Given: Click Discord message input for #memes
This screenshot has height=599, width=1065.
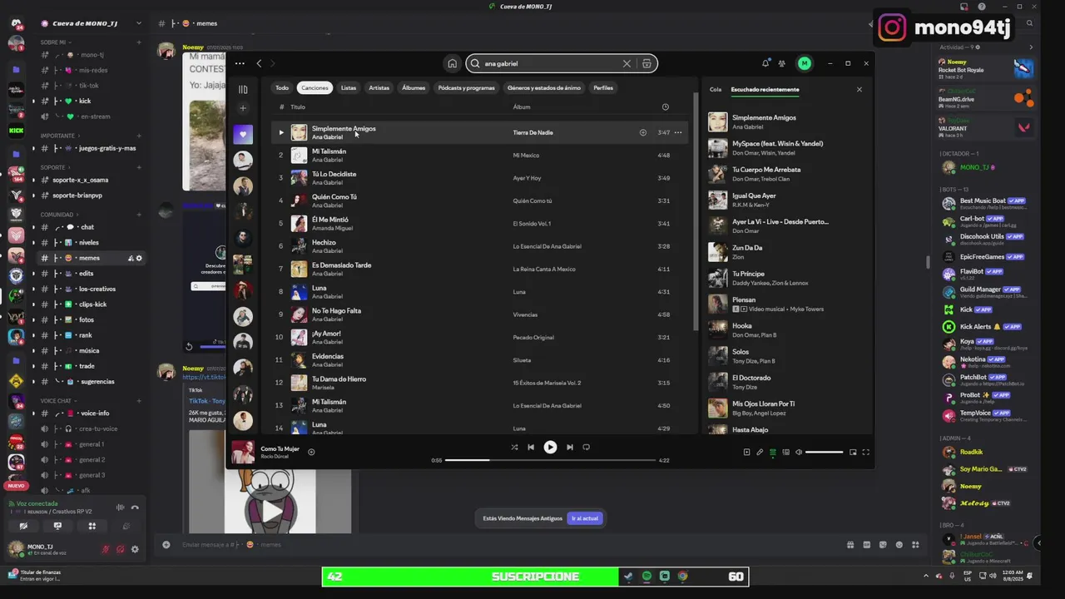Looking at the screenshot, I should [x=499, y=545].
